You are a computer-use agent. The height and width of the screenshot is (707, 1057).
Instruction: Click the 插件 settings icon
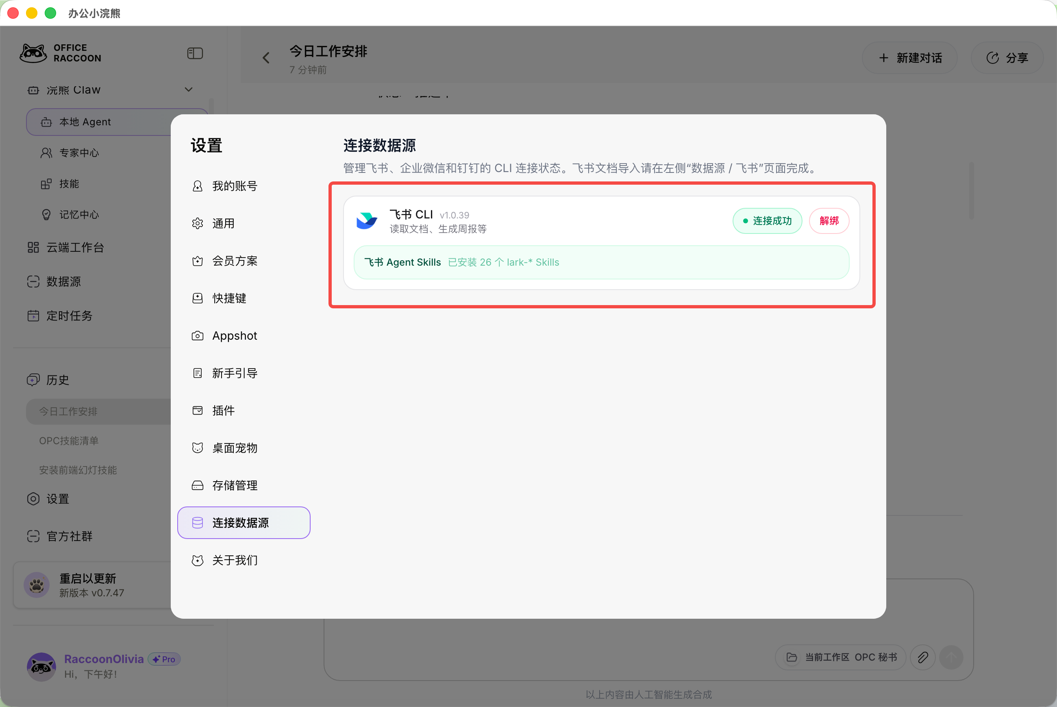click(197, 410)
